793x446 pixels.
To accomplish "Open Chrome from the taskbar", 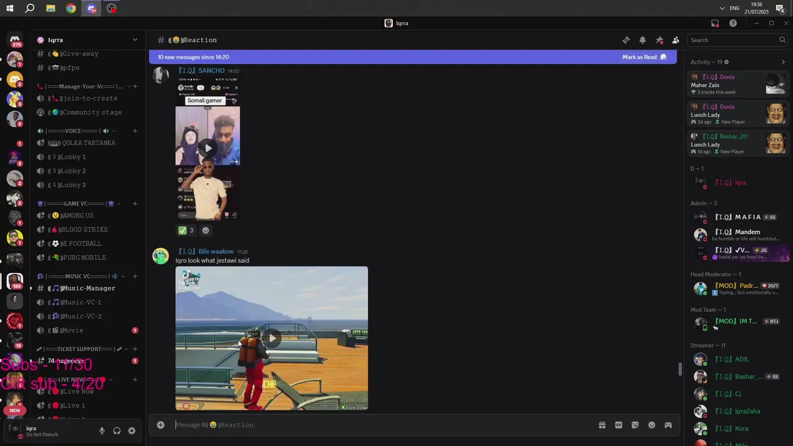I will click(x=71, y=8).
